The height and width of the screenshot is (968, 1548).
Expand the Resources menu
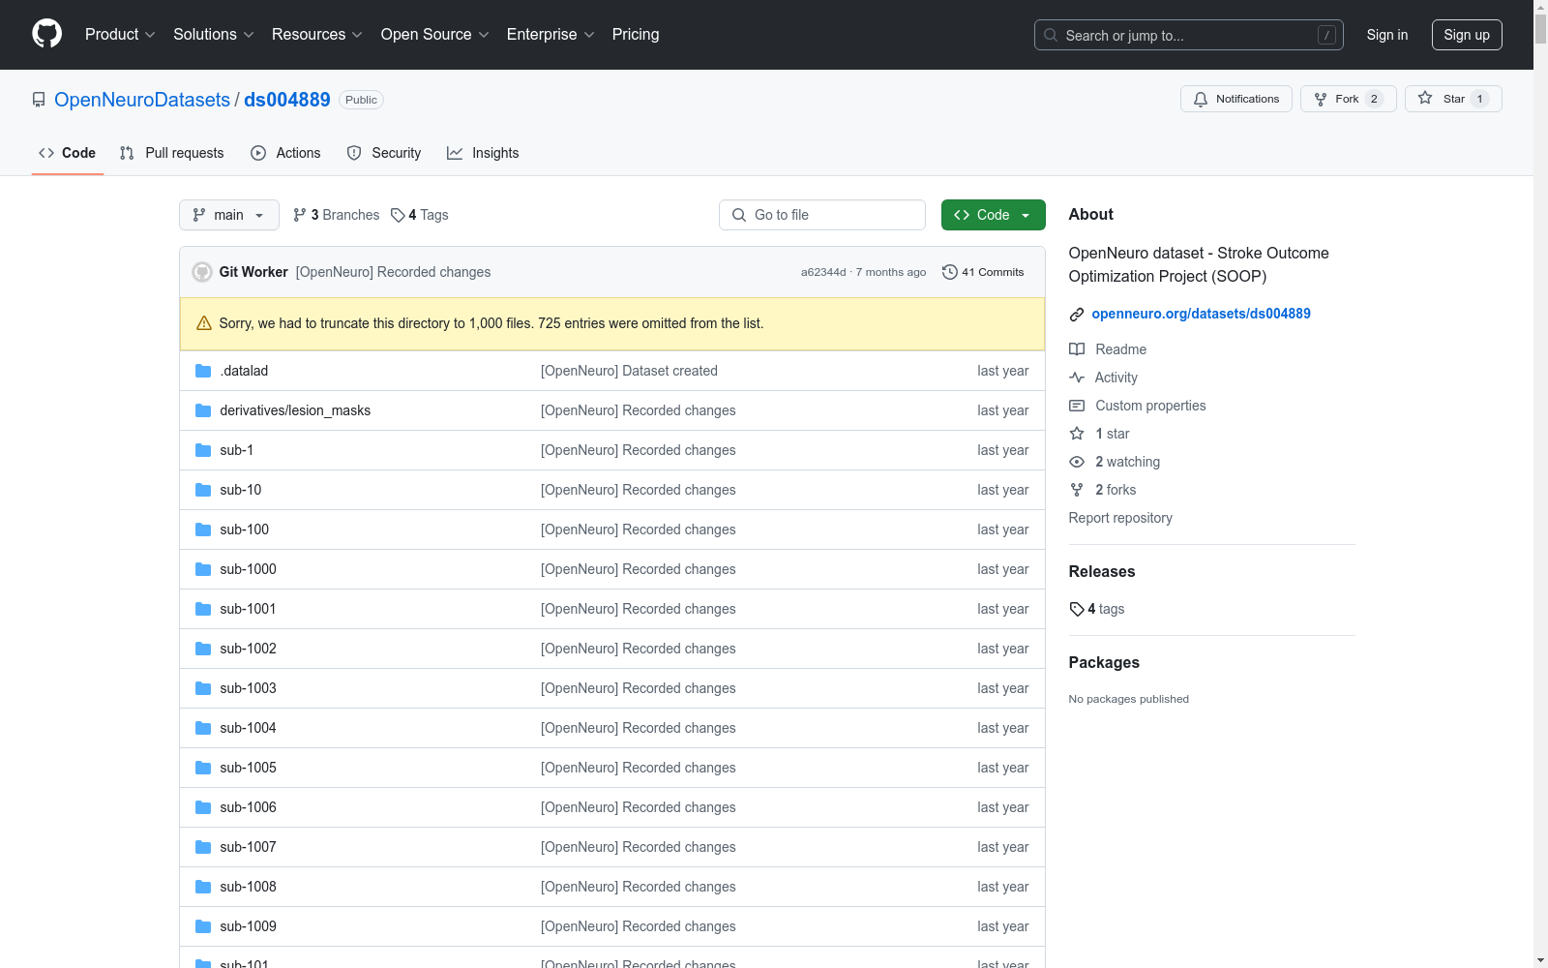tap(317, 34)
